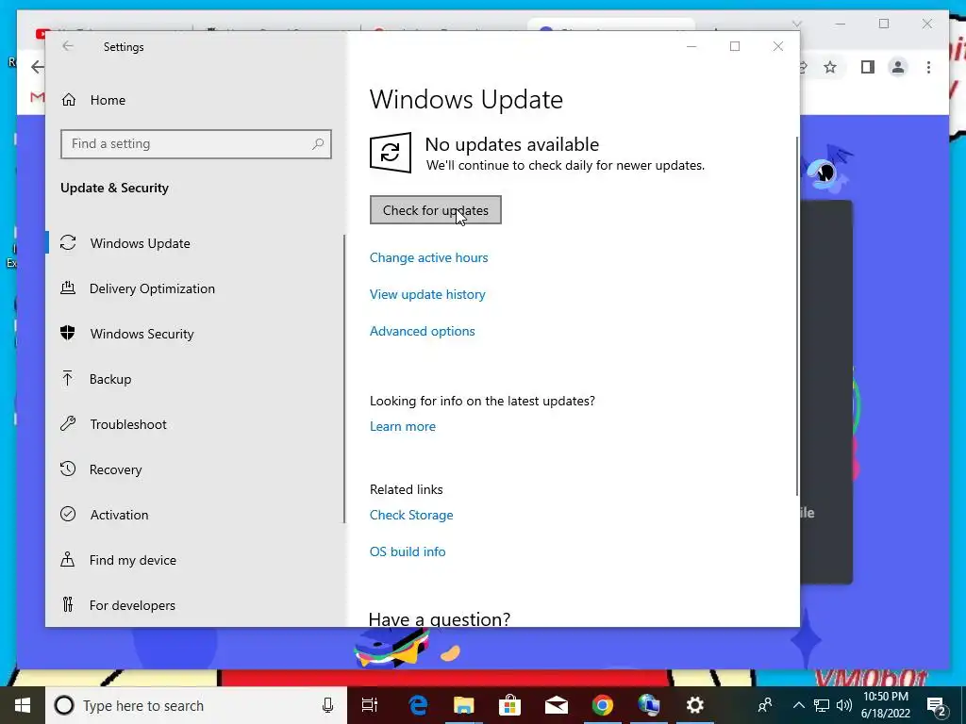Screen dimensions: 966x724
Task: Click the Windows Update sync icon in sidebar
Action: (68, 242)
